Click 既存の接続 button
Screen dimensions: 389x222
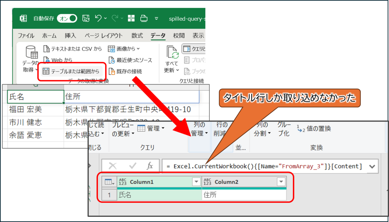tap(125, 72)
